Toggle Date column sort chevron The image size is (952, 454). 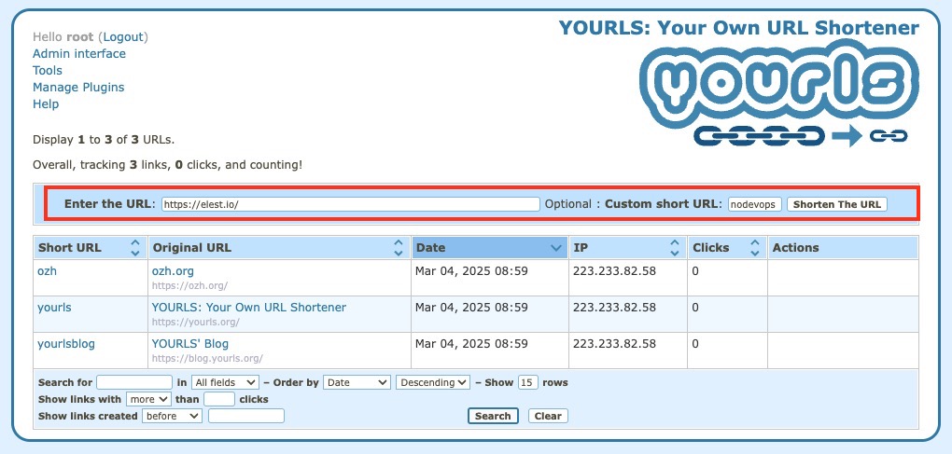click(x=555, y=248)
